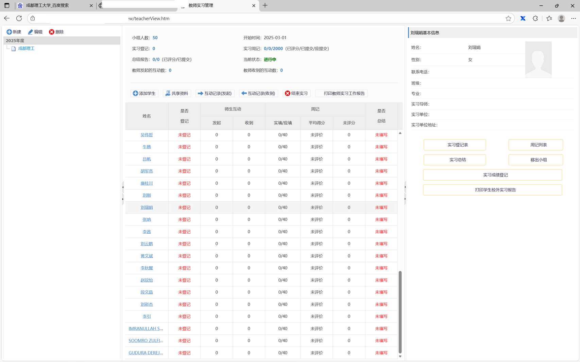Bookmark page with the star icon
Image resolution: width=580 pixels, height=362 pixels.
508,18
